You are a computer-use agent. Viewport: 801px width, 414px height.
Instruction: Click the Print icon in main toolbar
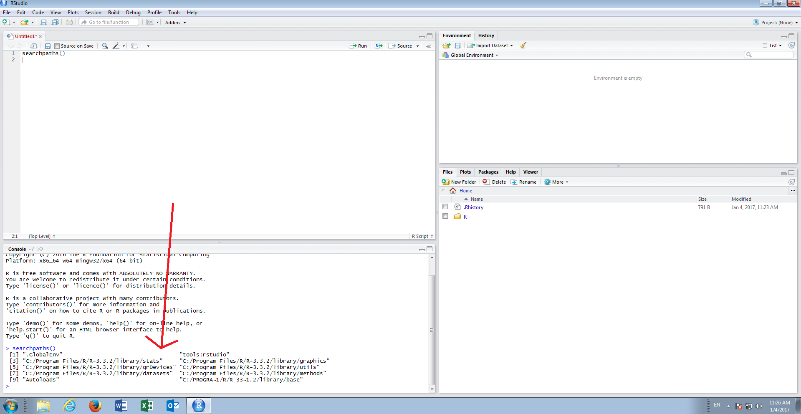69,22
